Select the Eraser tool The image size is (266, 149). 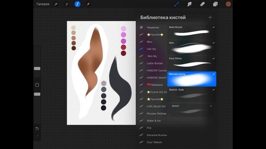(x=202, y=4)
